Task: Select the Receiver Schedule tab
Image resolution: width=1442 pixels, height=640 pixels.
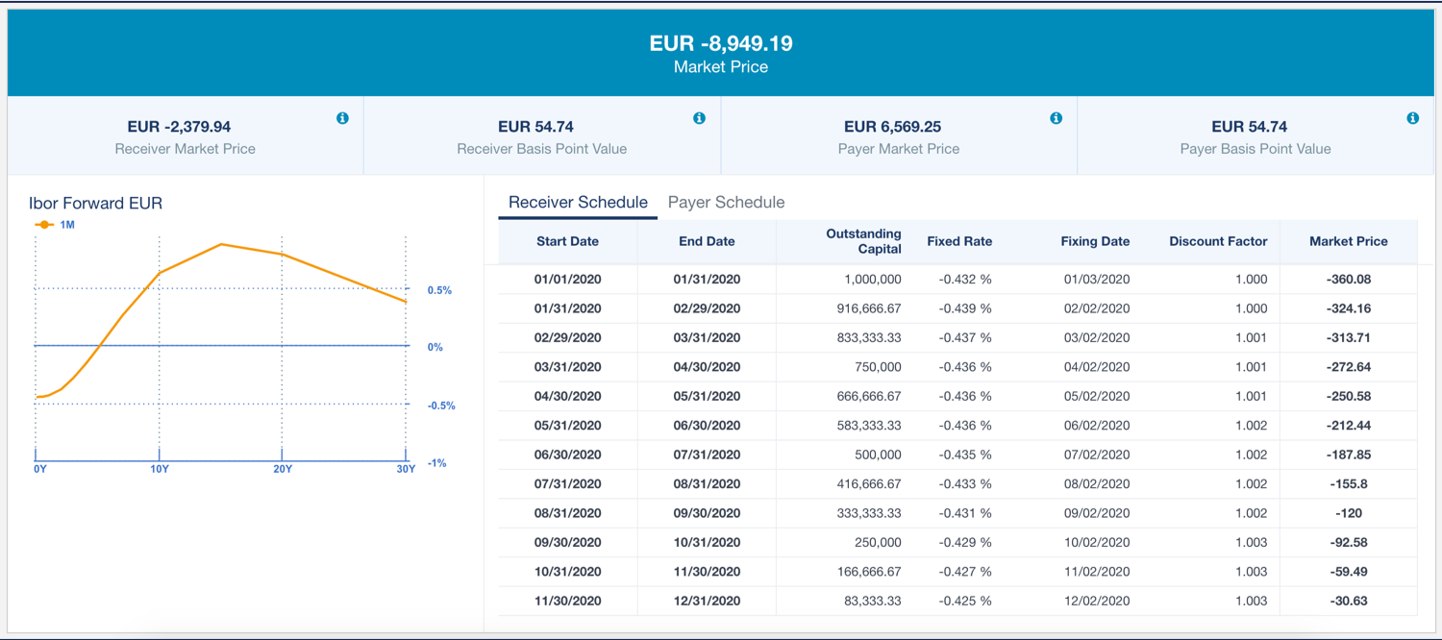Action: point(578,203)
